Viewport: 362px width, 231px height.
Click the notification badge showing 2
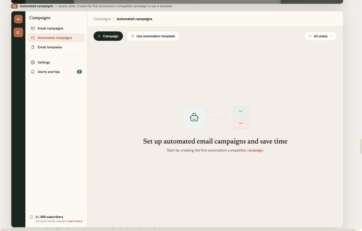tap(79, 72)
